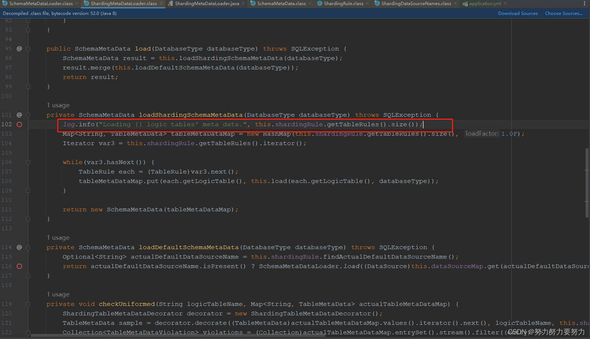Show the usage of loadDefaultSchemaMetaData via '1 usage' hint
Screen dimensions: 590x339
tap(58, 238)
